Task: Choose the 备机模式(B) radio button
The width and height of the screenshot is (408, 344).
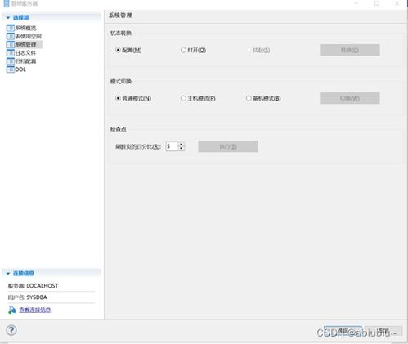Action: [x=249, y=98]
